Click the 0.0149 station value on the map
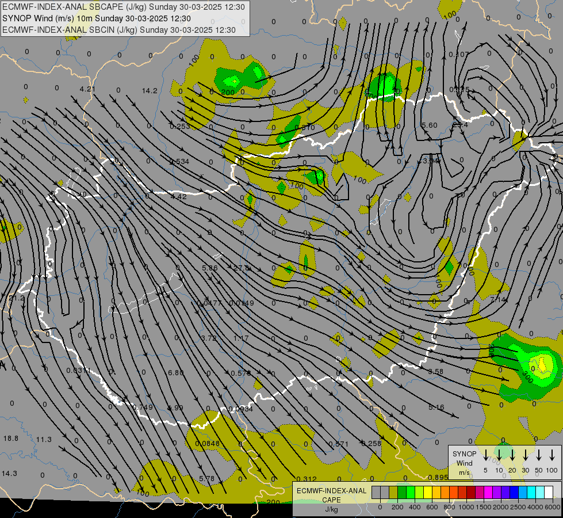 pyautogui.click(x=242, y=303)
